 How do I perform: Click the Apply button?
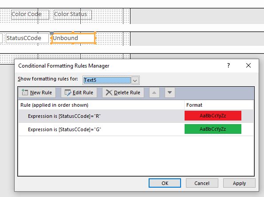coord(239,183)
